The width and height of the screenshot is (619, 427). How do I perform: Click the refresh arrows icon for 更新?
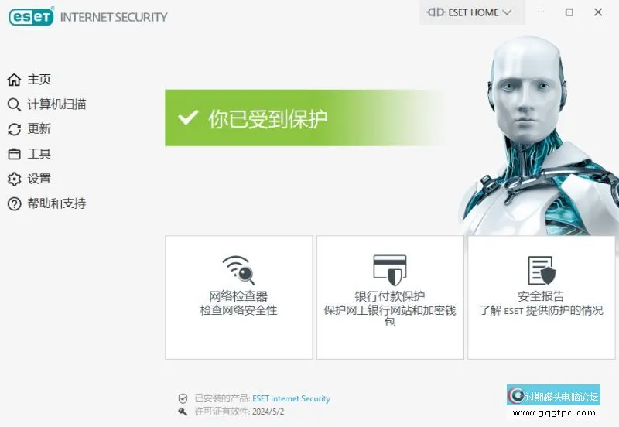(14, 129)
